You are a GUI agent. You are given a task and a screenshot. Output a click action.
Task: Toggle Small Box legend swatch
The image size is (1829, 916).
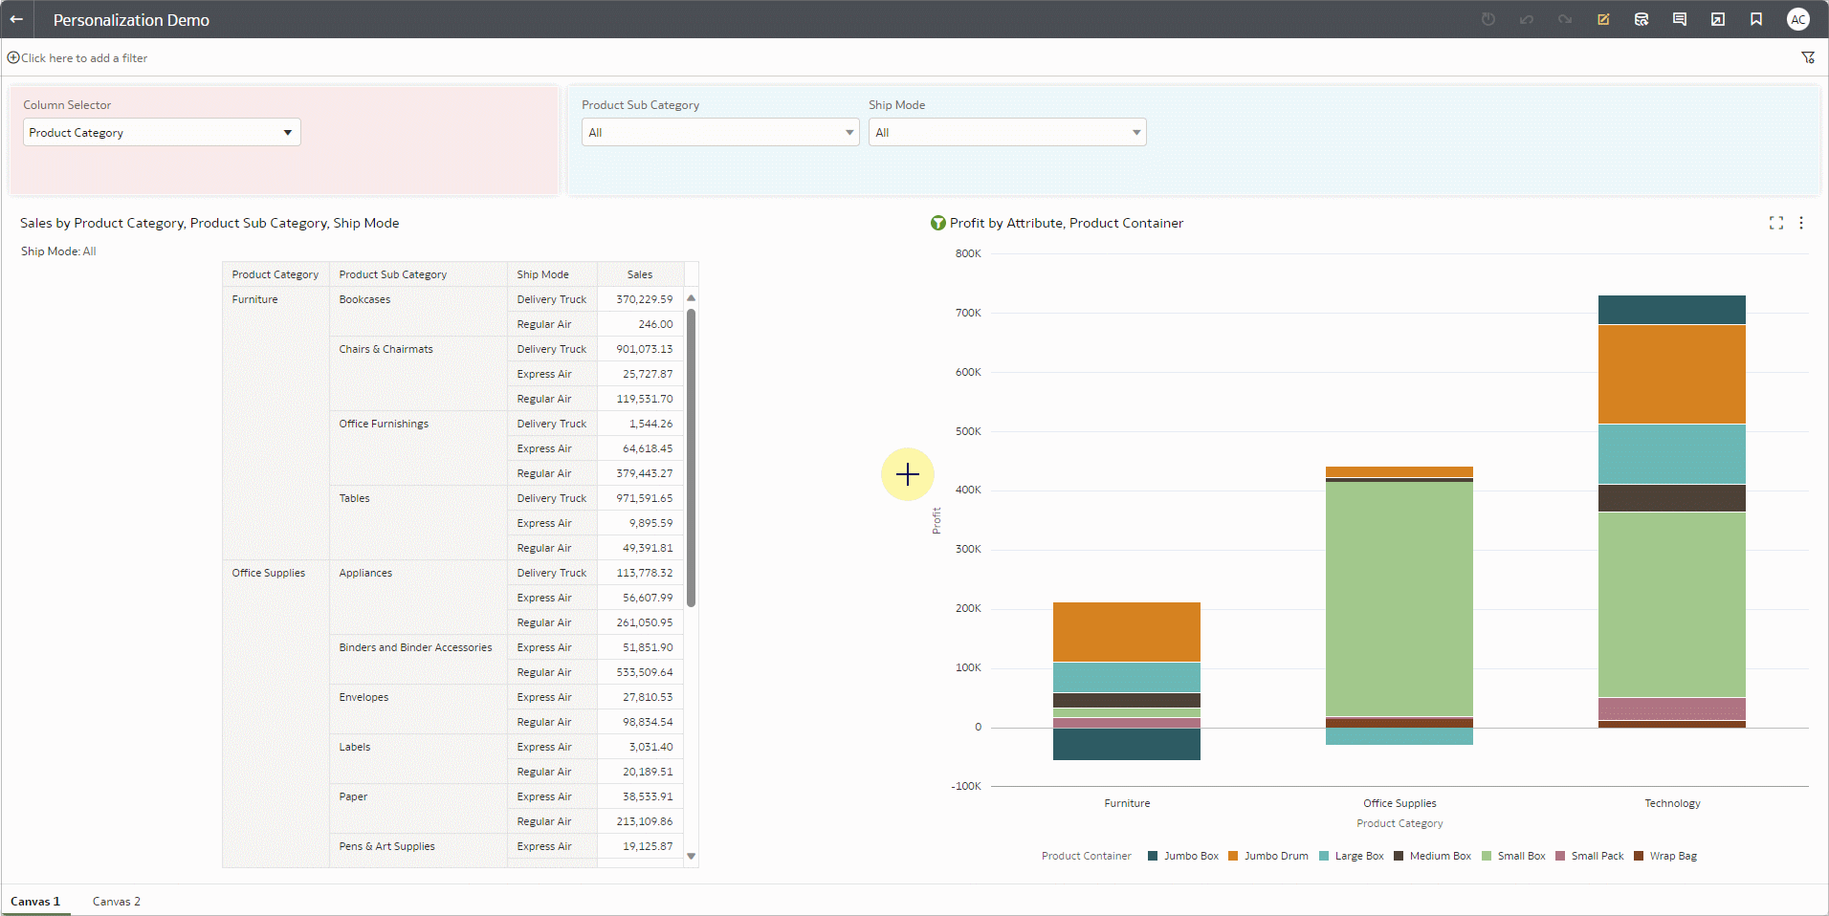point(1487,856)
